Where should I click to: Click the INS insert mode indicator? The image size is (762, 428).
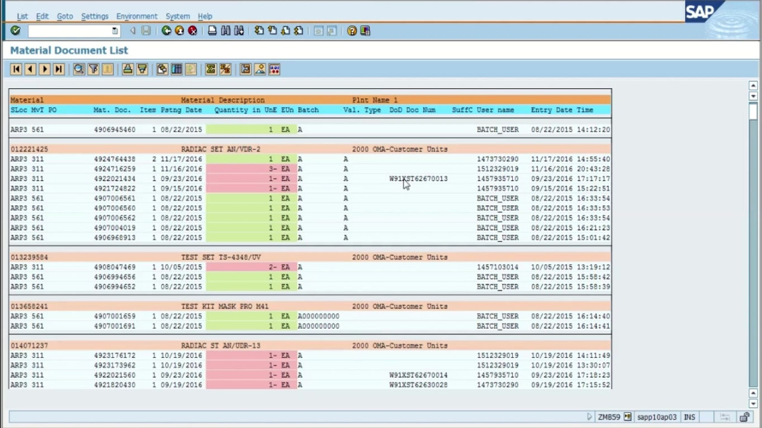[x=689, y=417]
